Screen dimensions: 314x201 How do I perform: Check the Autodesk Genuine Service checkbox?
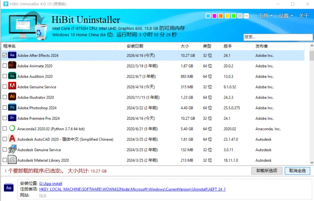5,150
